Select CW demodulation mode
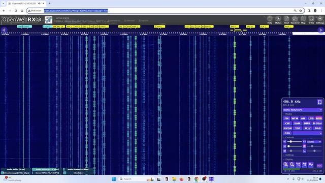 (287, 124)
